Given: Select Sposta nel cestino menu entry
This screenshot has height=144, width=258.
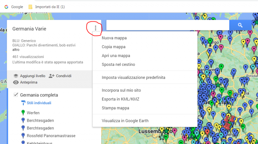Looking at the screenshot, I should [118, 65].
